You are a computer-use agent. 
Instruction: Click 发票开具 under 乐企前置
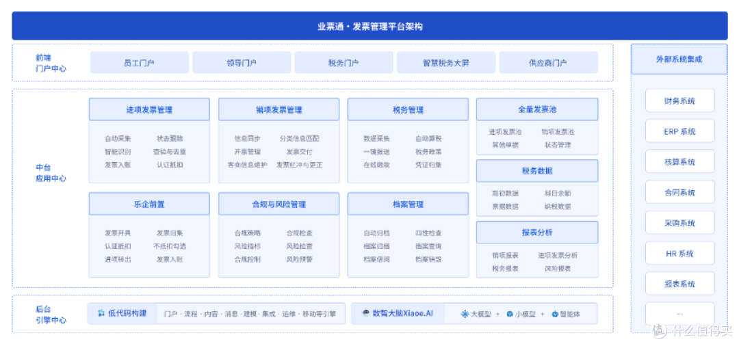coord(118,232)
